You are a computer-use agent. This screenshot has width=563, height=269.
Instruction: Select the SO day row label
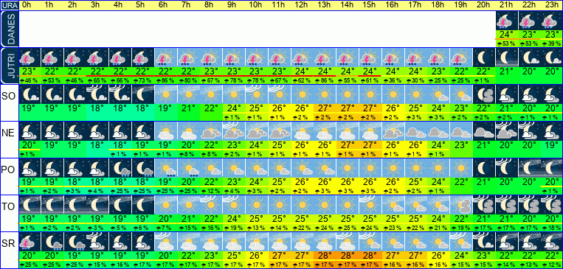[8, 95]
